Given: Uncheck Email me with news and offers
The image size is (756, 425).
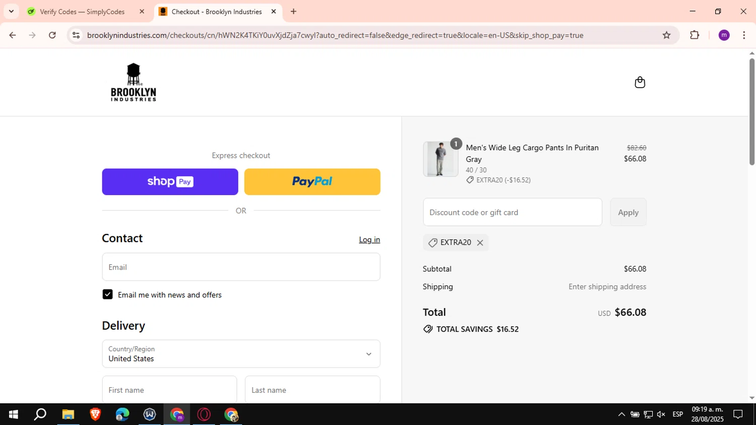Looking at the screenshot, I should tap(107, 294).
